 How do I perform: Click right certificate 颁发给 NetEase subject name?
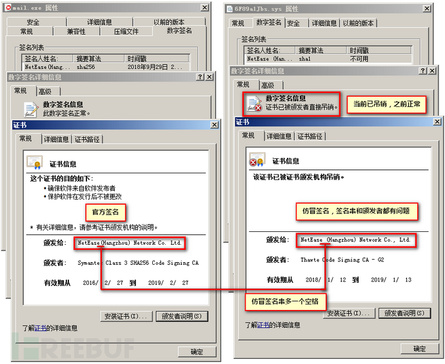pyautogui.click(x=355, y=240)
